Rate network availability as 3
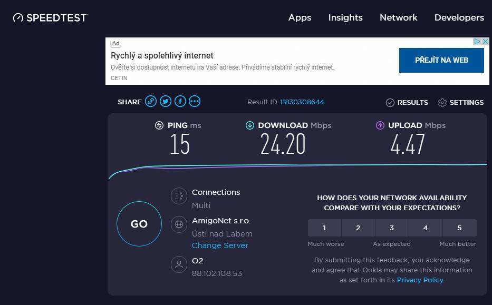Image resolution: width=492 pixels, height=305 pixels. [392, 228]
